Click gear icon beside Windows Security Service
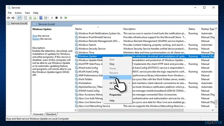Image resolution: width=224 pixels, height=126 pixels. [77, 49]
